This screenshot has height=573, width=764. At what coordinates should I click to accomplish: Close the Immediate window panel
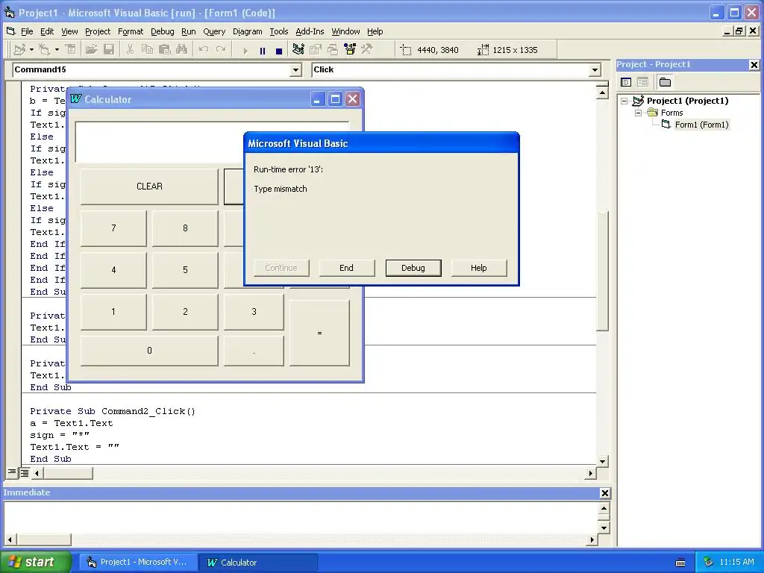point(604,493)
